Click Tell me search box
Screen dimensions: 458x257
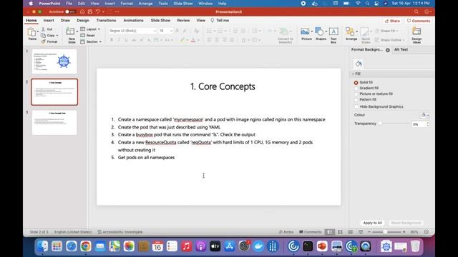click(220, 21)
